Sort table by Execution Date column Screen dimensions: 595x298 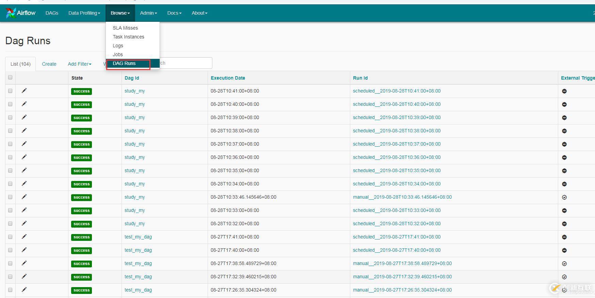(x=228, y=78)
